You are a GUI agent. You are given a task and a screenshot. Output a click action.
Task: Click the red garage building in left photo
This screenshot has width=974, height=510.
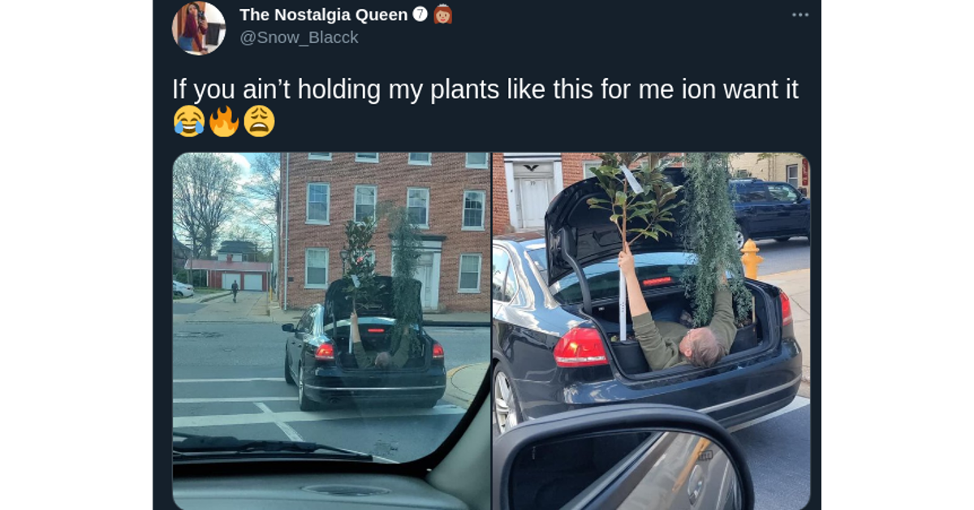point(228,274)
